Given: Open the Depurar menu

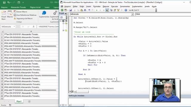Looking at the screenshot, I should click(x=106, y=7).
